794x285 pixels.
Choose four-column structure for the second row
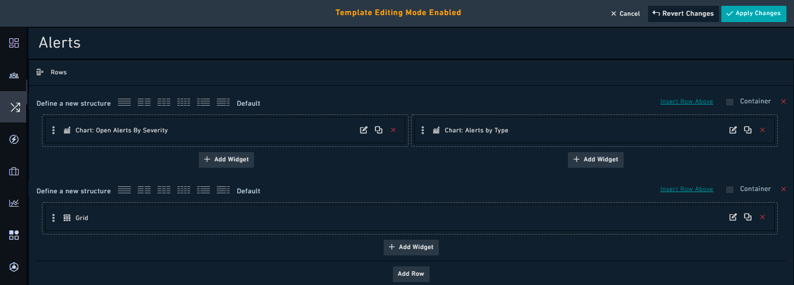[x=184, y=190]
